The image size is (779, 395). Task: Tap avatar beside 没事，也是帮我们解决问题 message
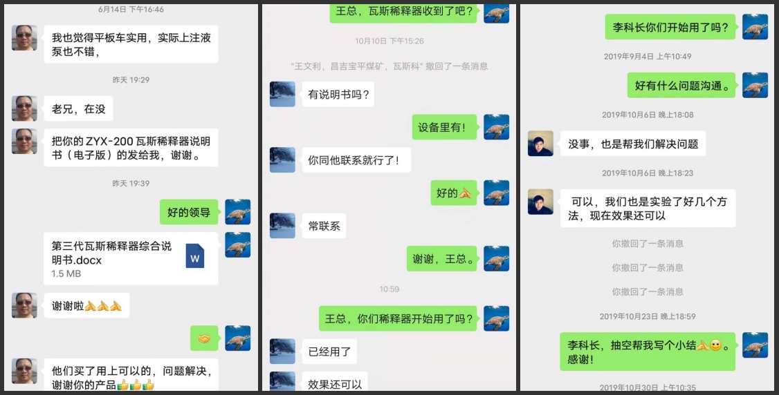point(540,144)
